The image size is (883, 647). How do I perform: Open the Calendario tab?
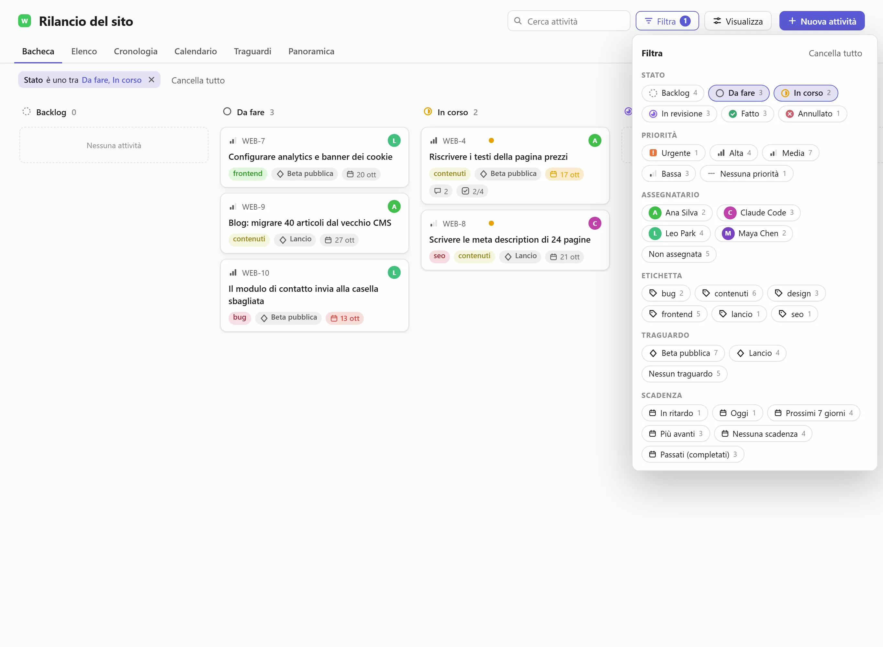click(196, 51)
